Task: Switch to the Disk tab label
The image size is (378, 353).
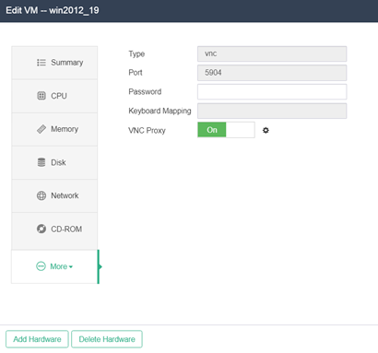Action: click(x=58, y=162)
